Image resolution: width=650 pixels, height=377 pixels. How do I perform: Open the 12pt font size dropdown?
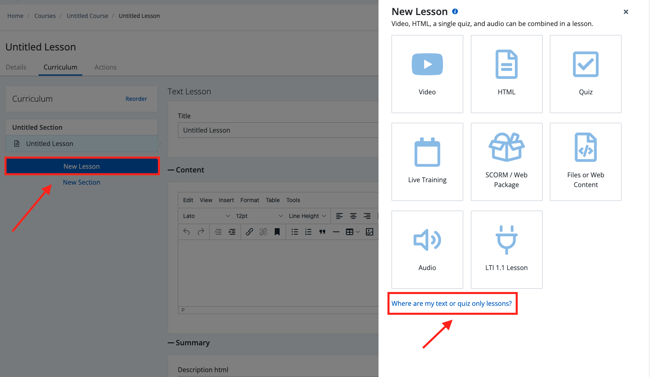259,216
